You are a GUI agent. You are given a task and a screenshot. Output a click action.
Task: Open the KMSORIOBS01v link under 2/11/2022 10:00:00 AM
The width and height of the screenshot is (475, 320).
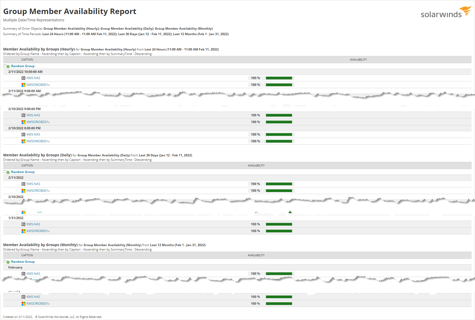coord(38,85)
